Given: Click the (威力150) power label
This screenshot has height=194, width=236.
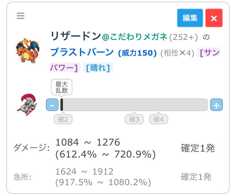Looking at the screenshot, I should click(x=137, y=53).
